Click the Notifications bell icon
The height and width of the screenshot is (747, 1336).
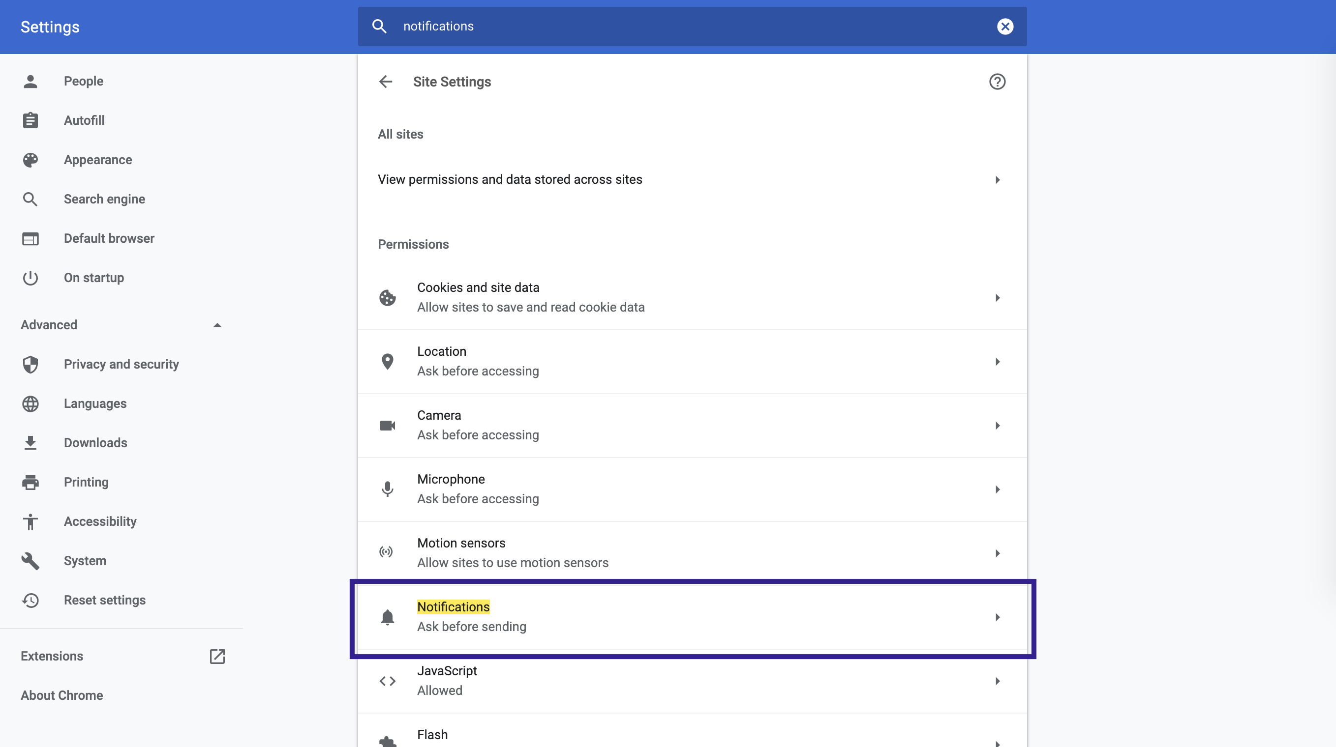[388, 617]
